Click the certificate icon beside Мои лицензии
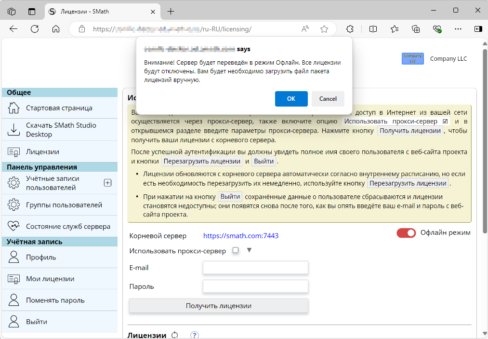This screenshot has height=339, width=488. (13, 279)
